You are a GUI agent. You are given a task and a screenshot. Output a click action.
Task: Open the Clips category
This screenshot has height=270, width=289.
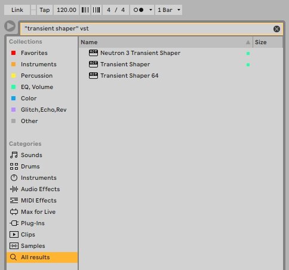42,234
